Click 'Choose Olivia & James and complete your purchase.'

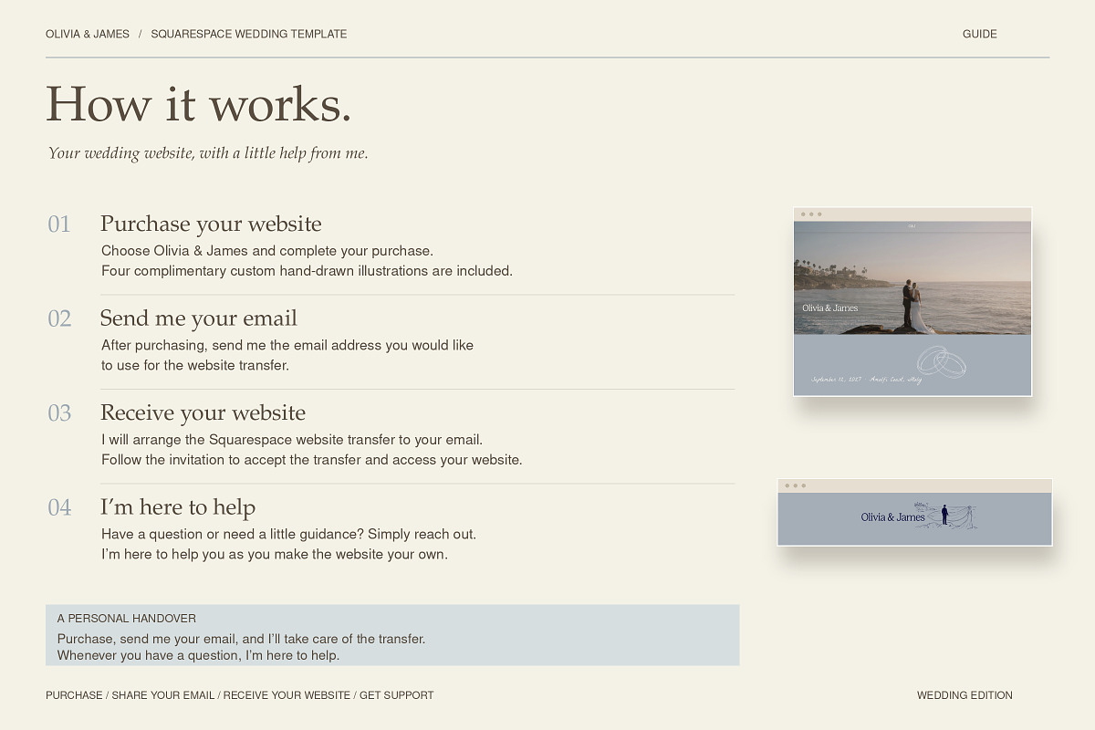267,250
